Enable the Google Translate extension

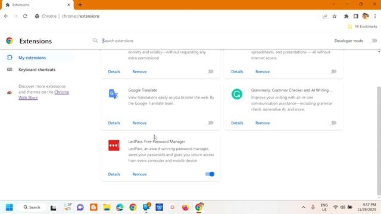210,123
